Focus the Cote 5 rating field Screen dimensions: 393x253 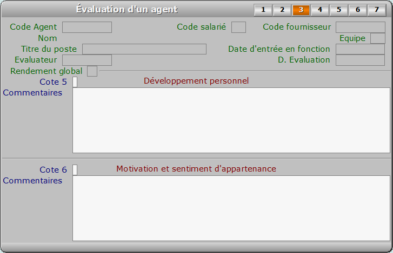click(x=75, y=82)
